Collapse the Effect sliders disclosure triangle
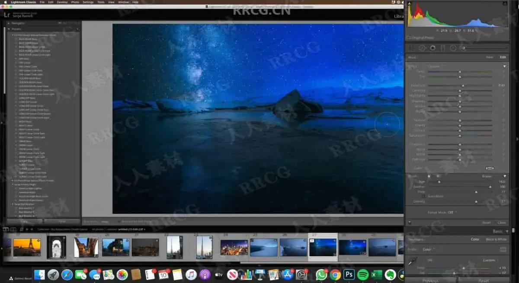This screenshot has height=283, width=519. point(504,66)
